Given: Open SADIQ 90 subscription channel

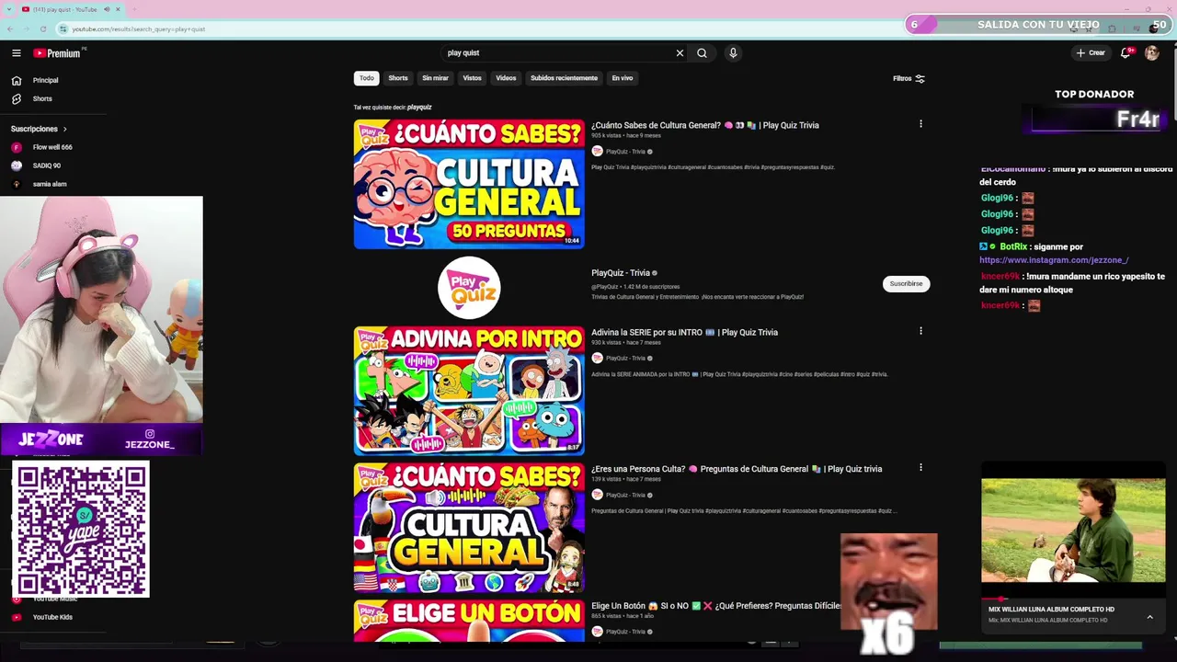Looking at the screenshot, I should 47,165.
